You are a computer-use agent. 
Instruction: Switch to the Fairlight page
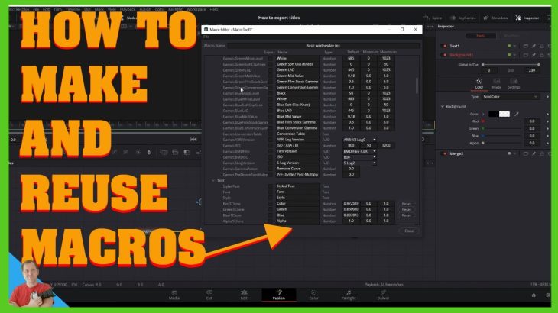[x=349, y=295]
